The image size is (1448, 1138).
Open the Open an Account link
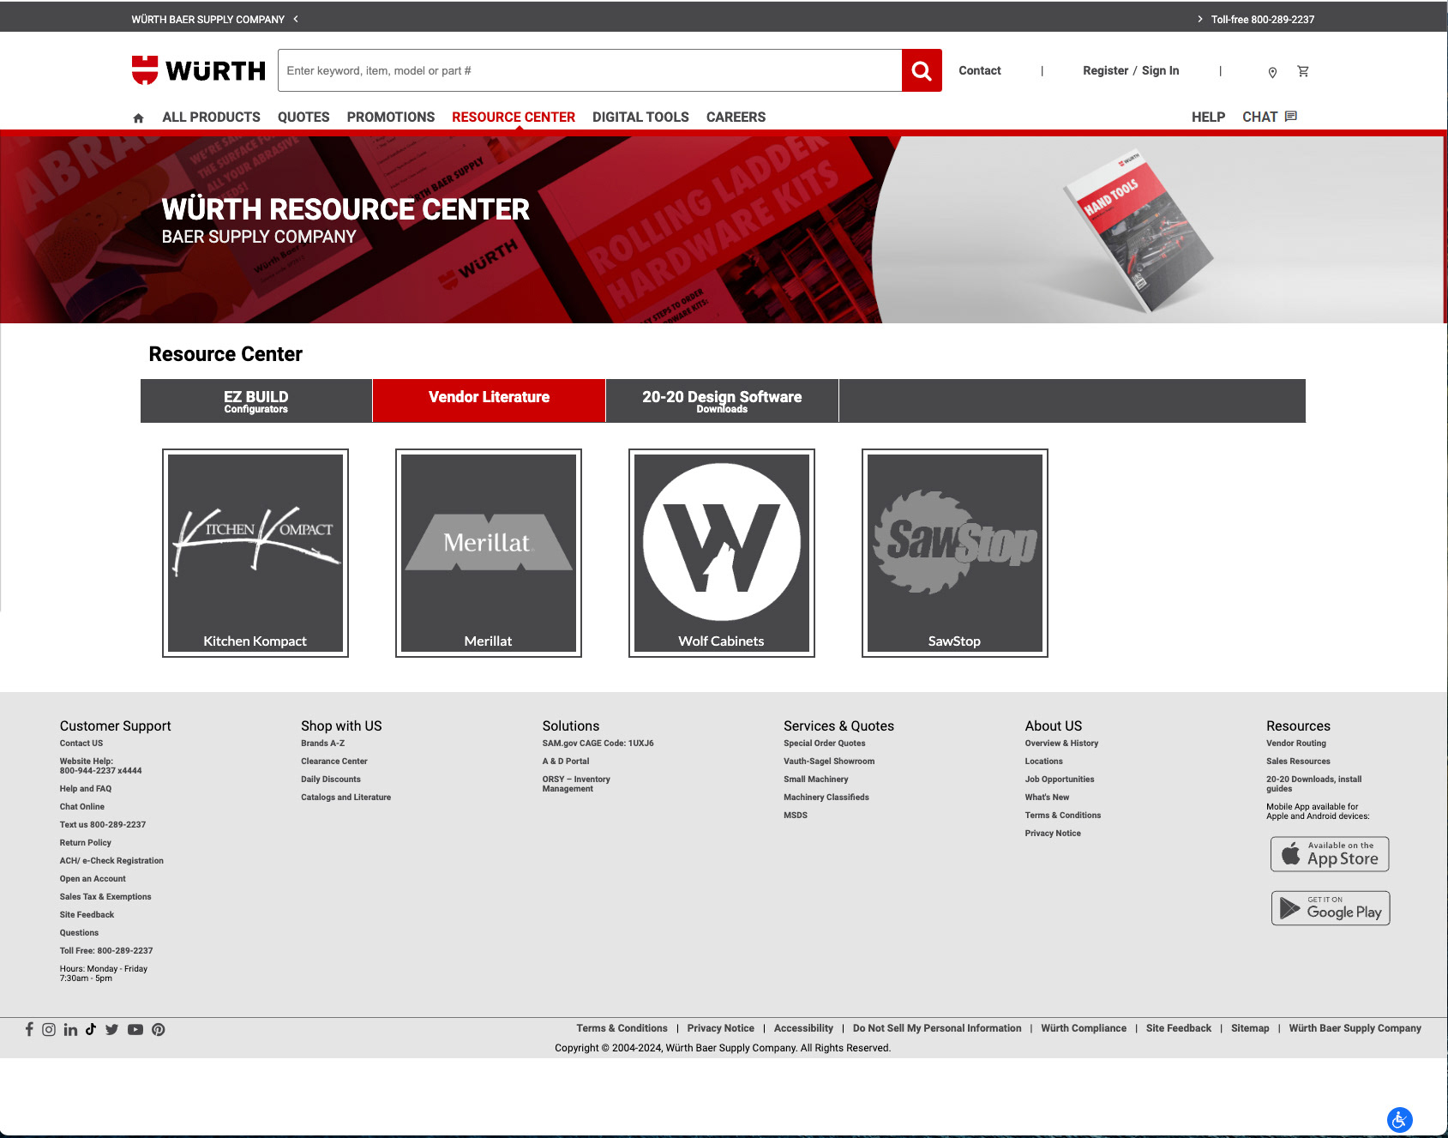tap(93, 879)
